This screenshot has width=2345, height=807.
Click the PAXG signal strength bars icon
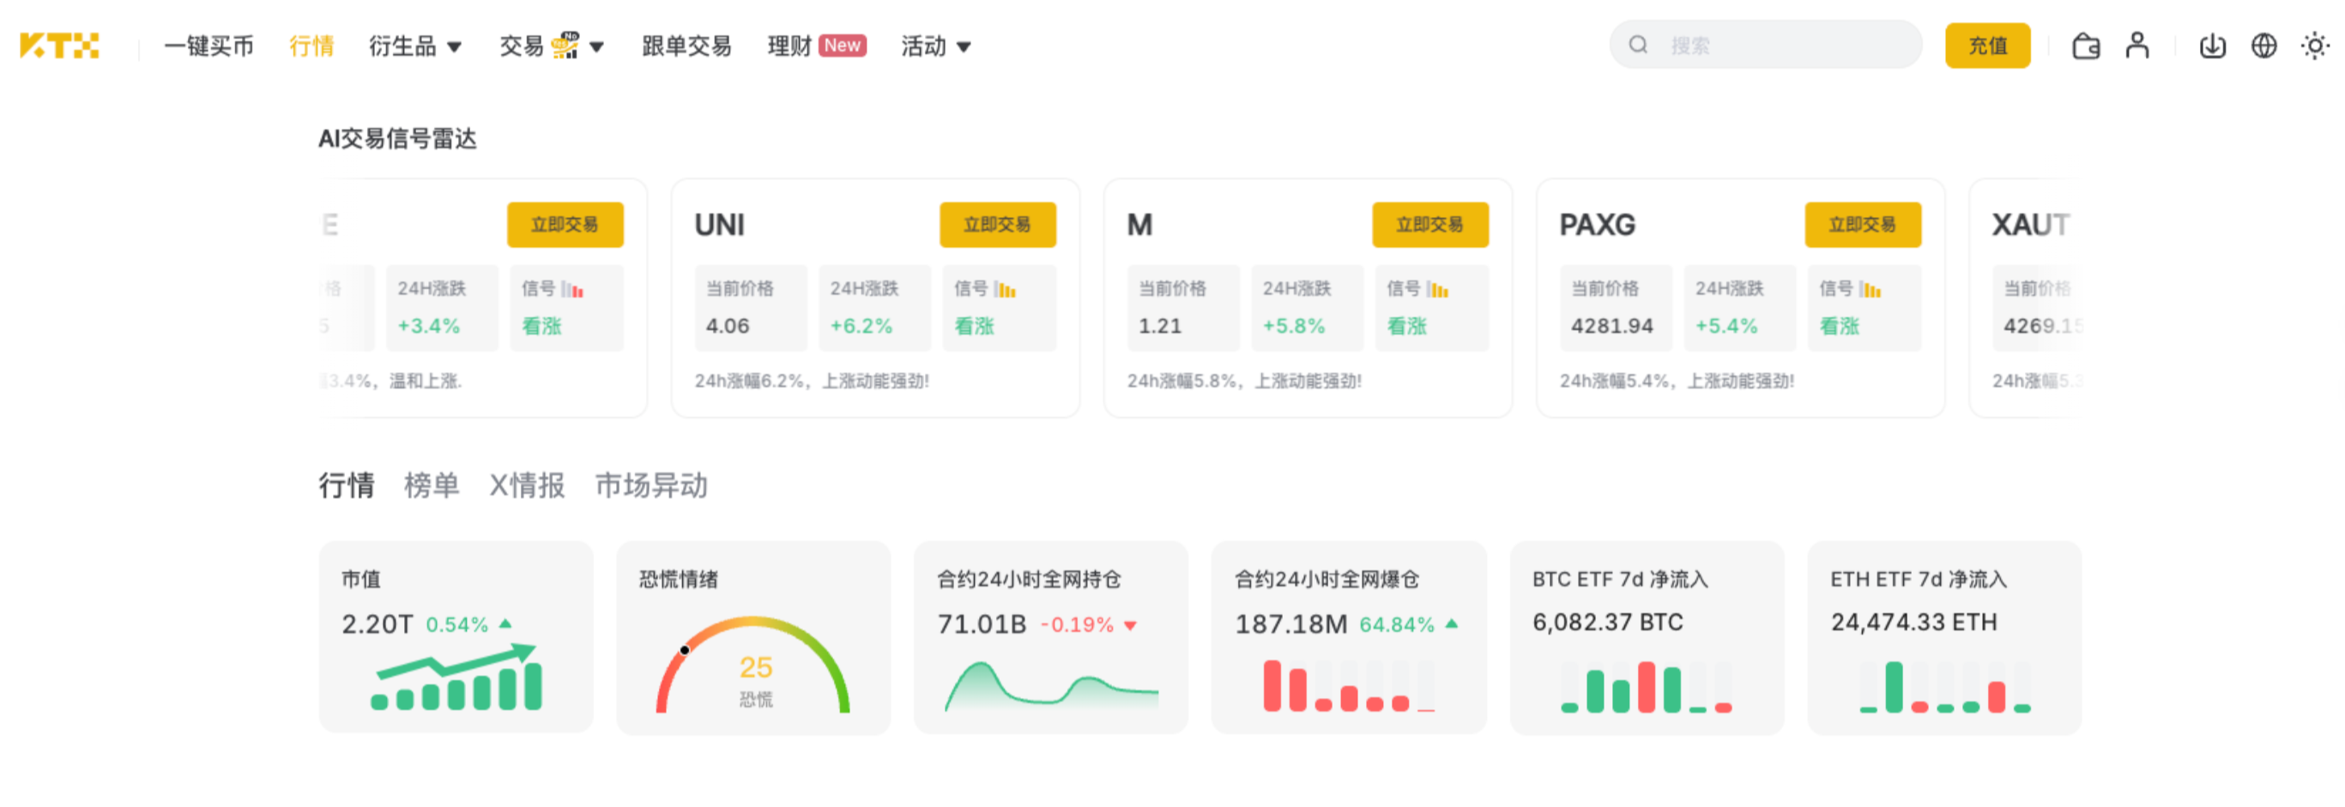pos(1870,289)
